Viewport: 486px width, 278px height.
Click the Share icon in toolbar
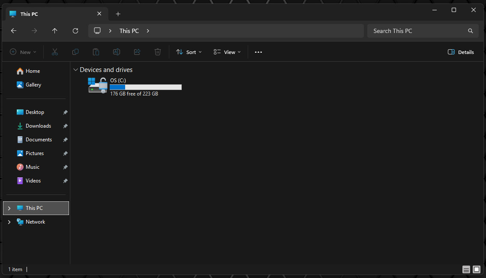tap(137, 52)
